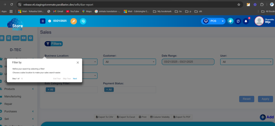
Task: Click the Filters funnel toggle
Action: pyautogui.click(x=53, y=44)
